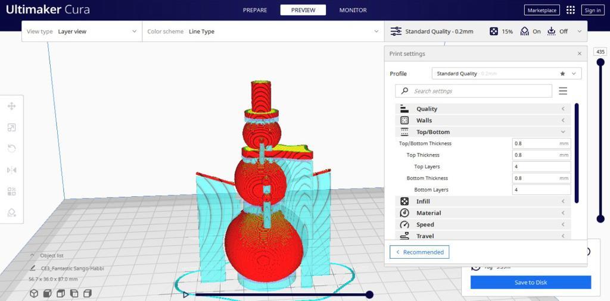Open the application switcher grid icon

[570, 10]
